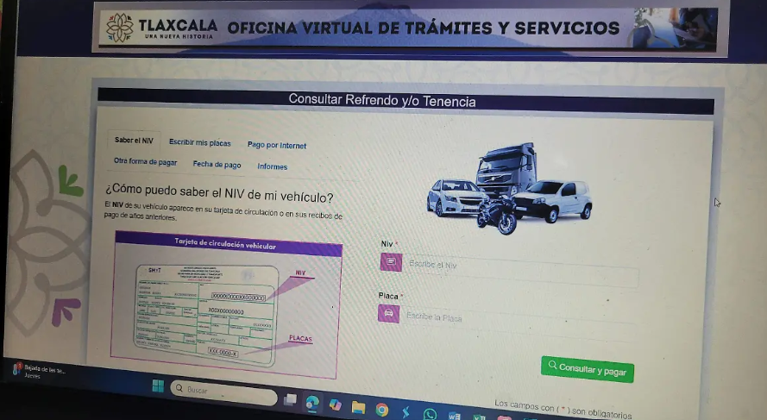Click the Tlaxcala flower logo in header
This screenshot has width=767, height=420.
point(119,27)
